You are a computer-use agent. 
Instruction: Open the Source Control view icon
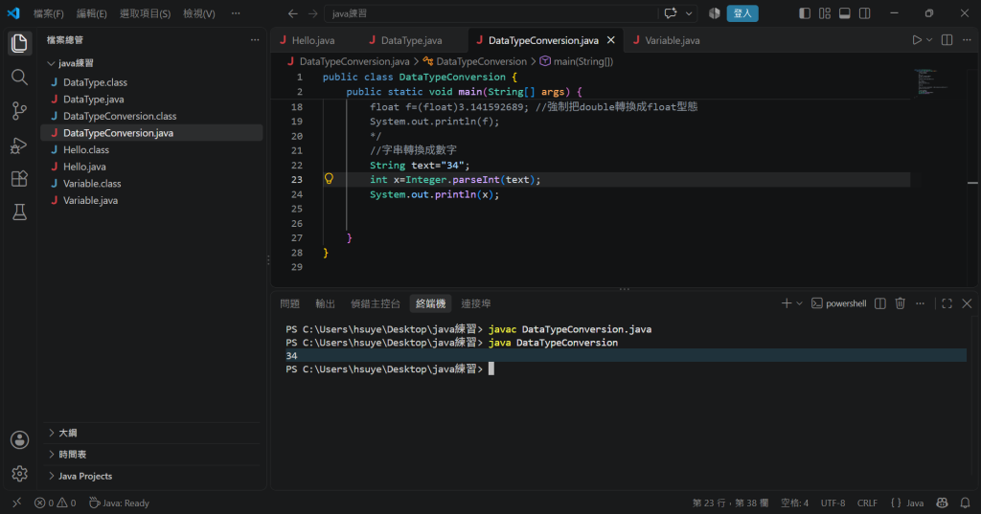click(x=19, y=111)
